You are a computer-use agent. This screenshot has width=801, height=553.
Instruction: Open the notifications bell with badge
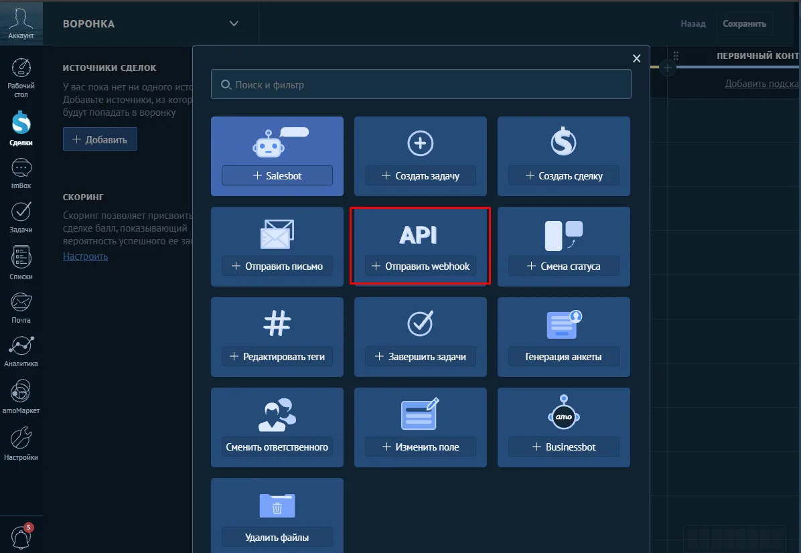pos(21,536)
